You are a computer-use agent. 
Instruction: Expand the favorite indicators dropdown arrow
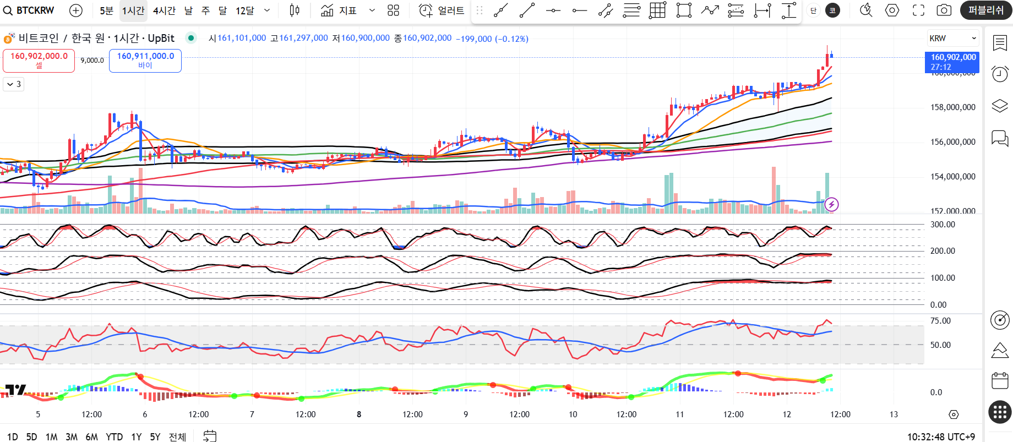[x=372, y=10]
